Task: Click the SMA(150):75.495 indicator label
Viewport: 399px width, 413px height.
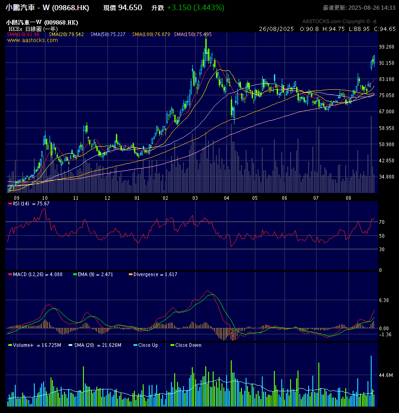Action: click(x=193, y=34)
